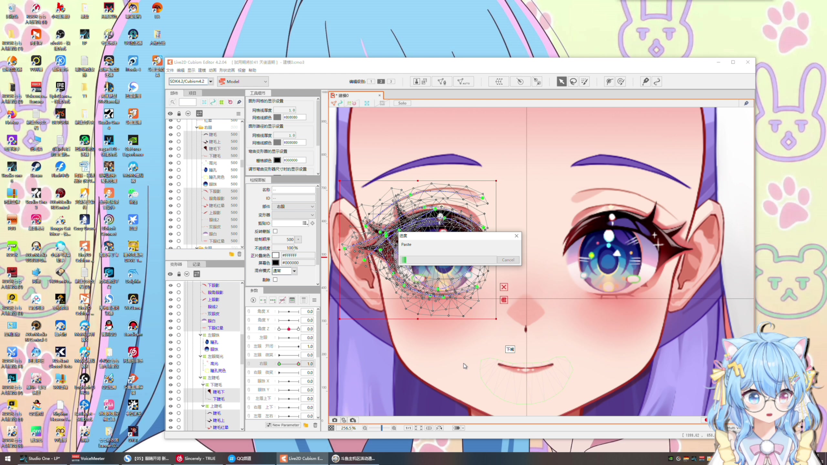This screenshot has width=827, height=465.
Task: Open the SDK4.2/Cubism4.2 version dropdown
Action: tap(211, 81)
